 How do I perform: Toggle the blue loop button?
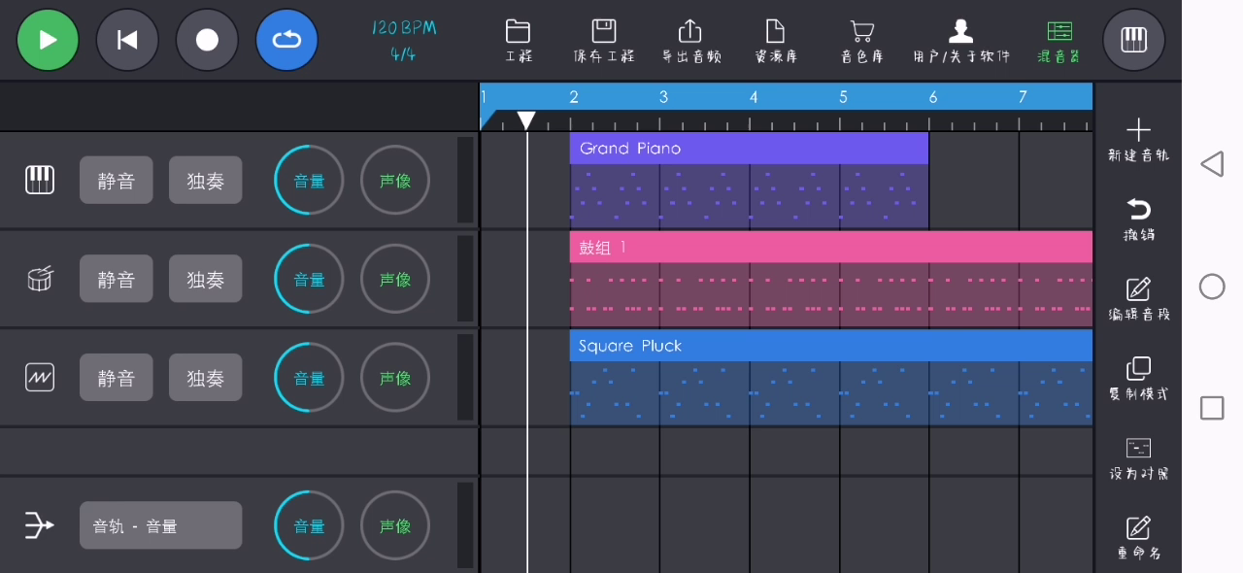click(286, 40)
